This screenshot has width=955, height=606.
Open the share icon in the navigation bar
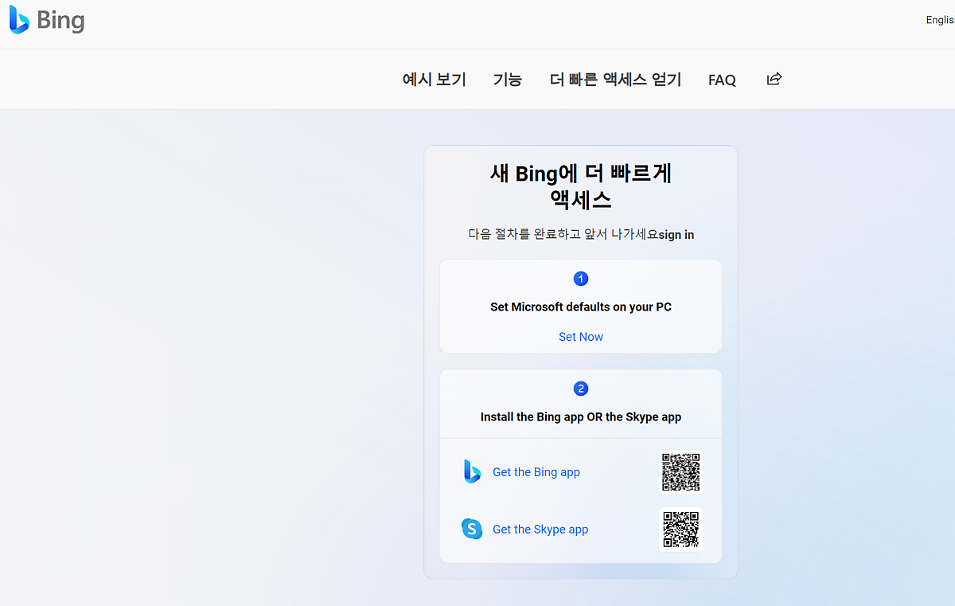click(x=774, y=78)
